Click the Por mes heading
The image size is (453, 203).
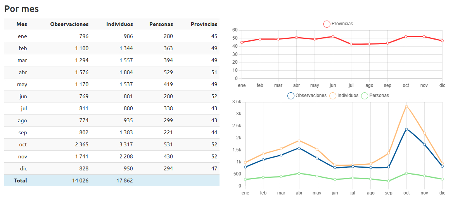tap(22, 9)
